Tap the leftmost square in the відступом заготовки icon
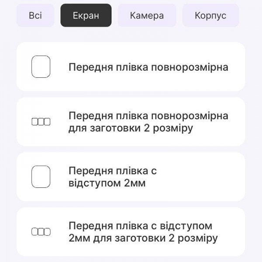 35,231
